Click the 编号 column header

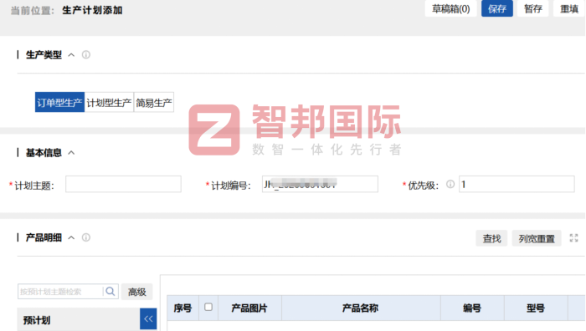472,308
